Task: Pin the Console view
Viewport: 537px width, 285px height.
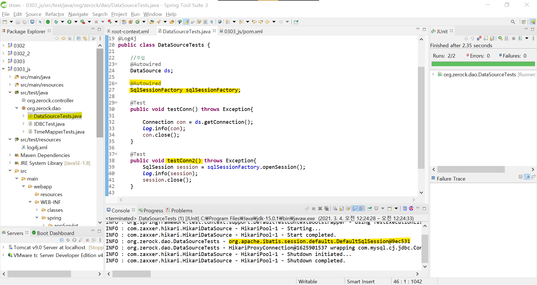Action: click(x=369, y=208)
